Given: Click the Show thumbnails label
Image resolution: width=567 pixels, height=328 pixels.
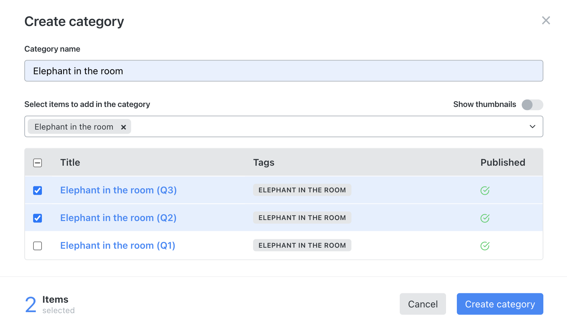Looking at the screenshot, I should pyautogui.click(x=485, y=105).
